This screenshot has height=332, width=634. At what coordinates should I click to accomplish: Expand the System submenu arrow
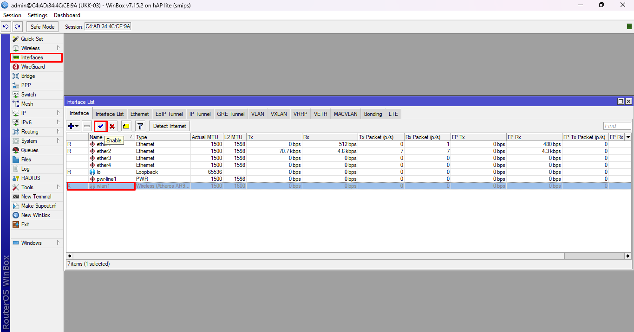[x=58, y=140]
